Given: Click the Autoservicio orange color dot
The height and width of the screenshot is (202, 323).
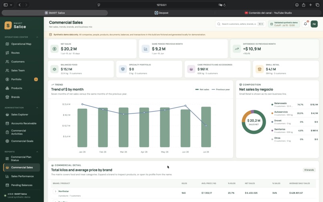Looking at the screenshot, I should point(272,113).
